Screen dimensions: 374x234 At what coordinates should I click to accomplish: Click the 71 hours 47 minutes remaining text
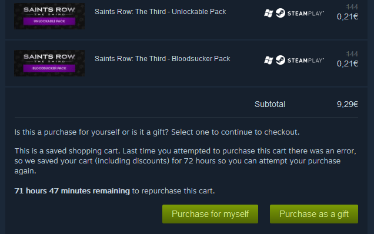coord(72,191)
